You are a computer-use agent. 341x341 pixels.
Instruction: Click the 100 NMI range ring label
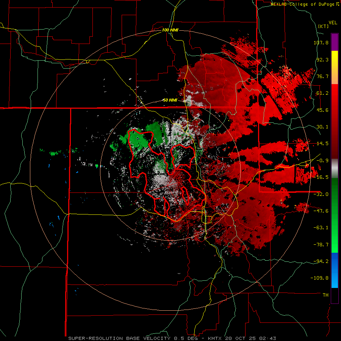coord(170,30)
